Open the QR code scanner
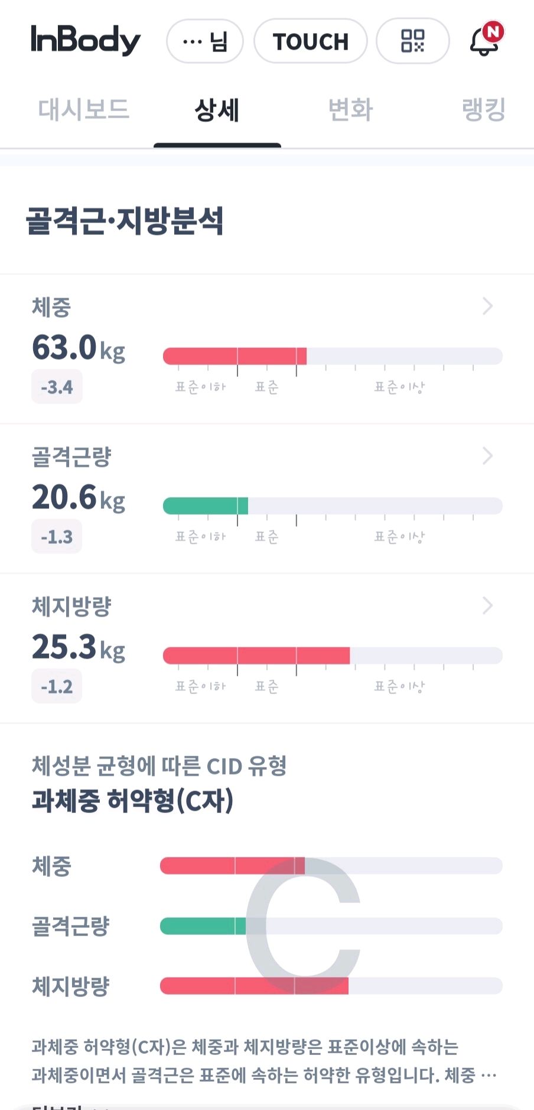This screenshot has height=1110, width=534. pos(412,41)
